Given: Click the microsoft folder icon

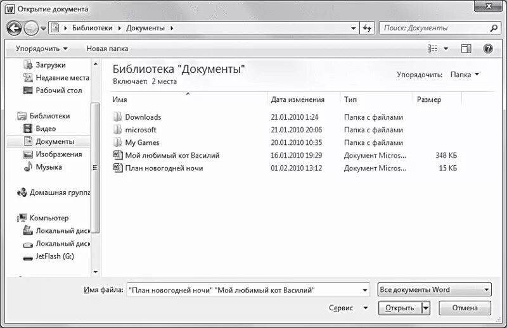Looking at the screenshot, I should (x=117, y=130).
